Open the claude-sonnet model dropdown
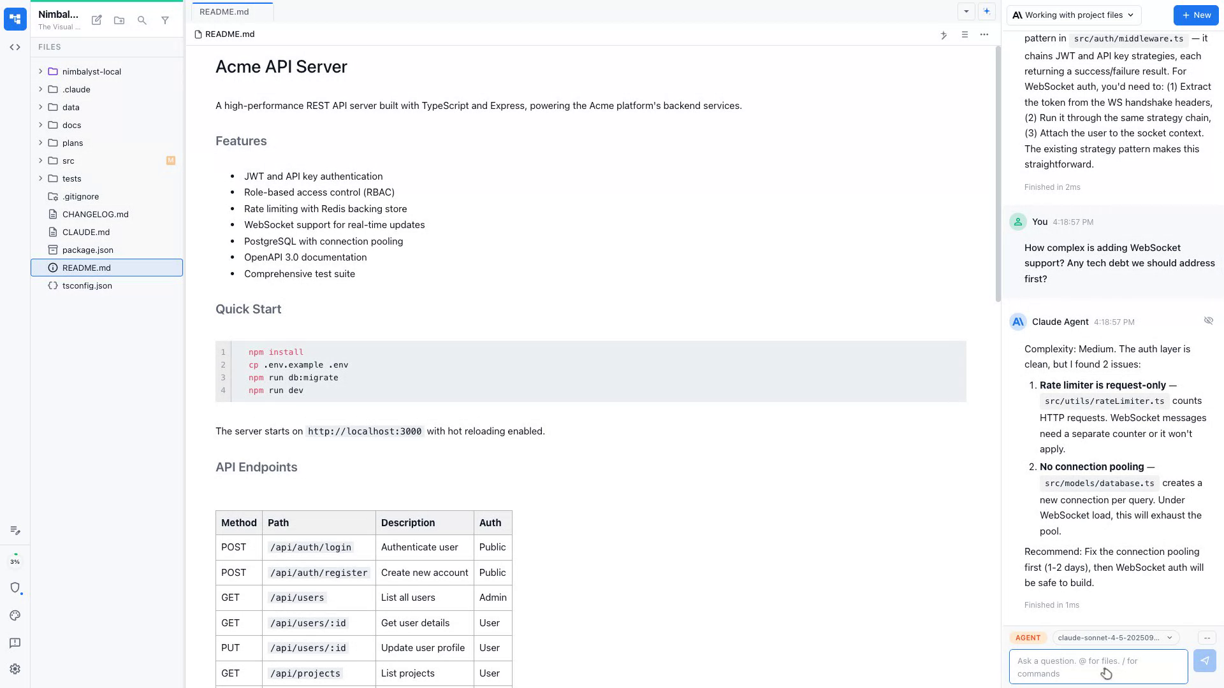 [x=1114, y=638]
